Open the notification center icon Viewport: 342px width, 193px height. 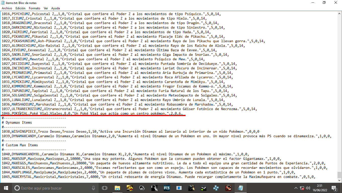point(334,188)
